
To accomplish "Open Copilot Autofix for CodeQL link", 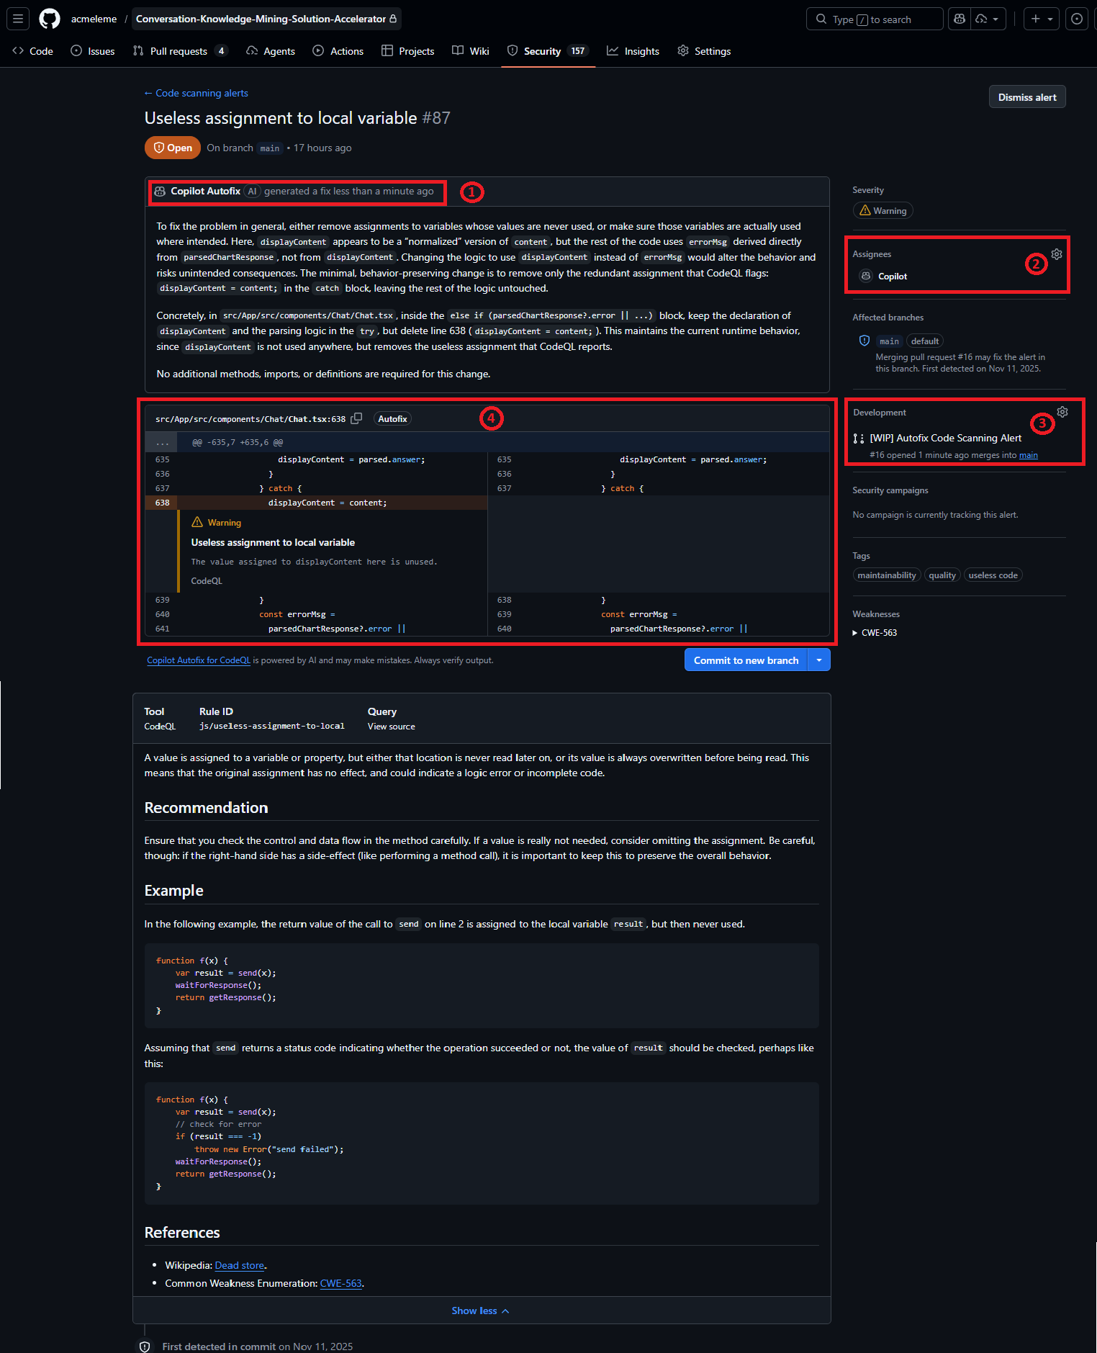I will [x=199, y=660].
